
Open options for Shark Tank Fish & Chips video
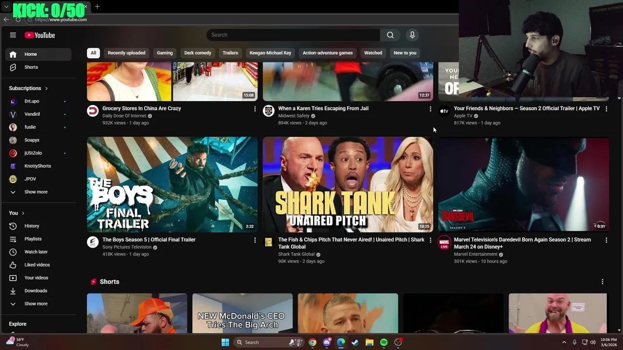coord(430,240)
